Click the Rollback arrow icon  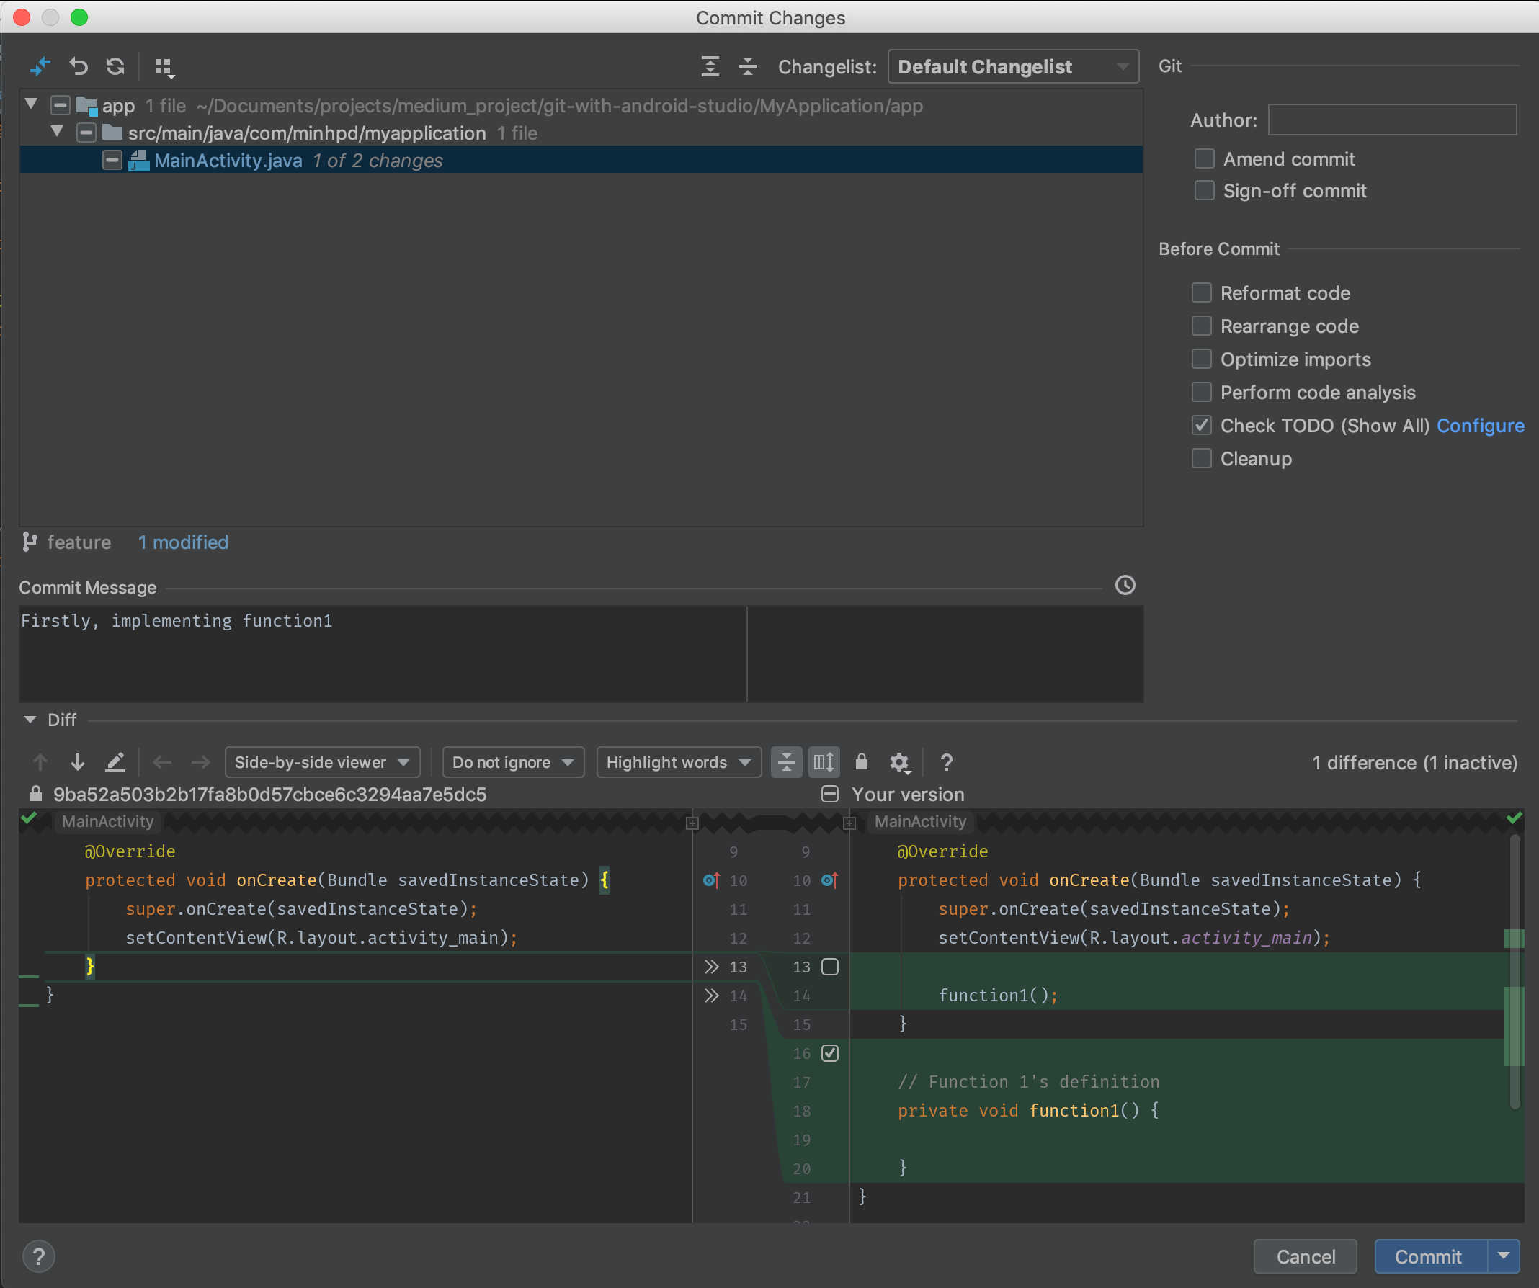click(x=79, y=66)
